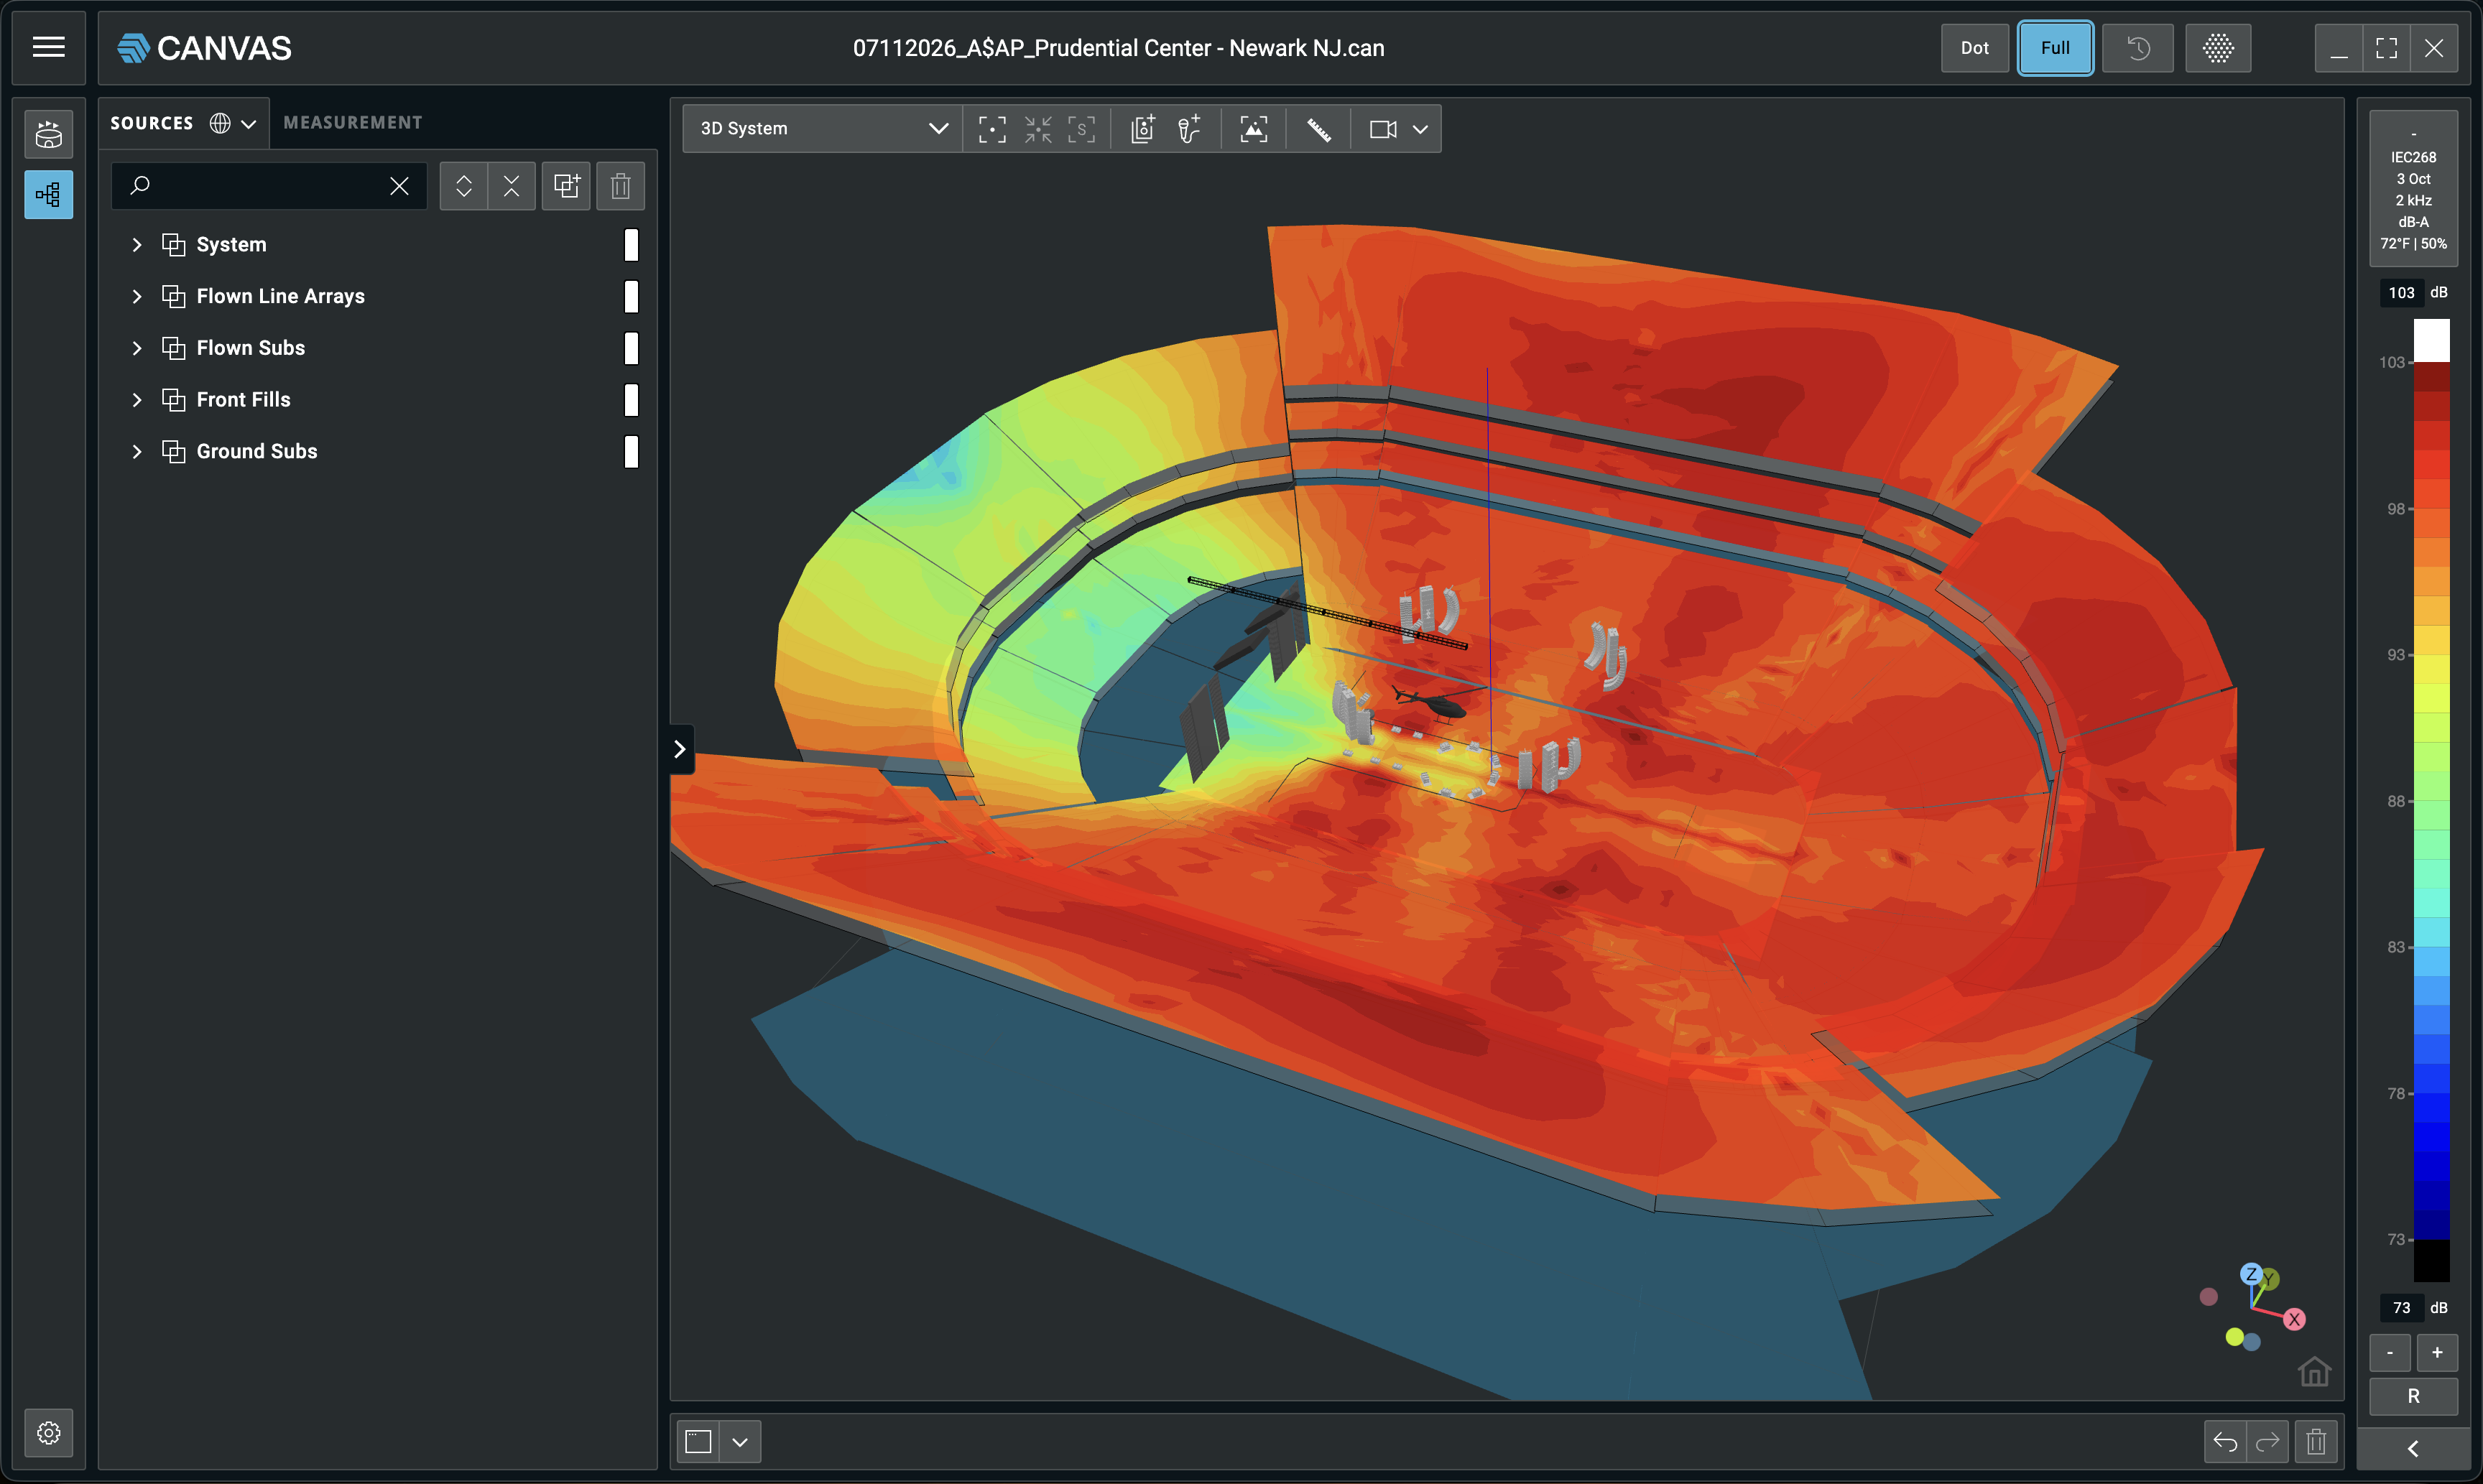Select the ruler measure tool
This screenshot has width=2483, height=1484.
[1319, 129]
